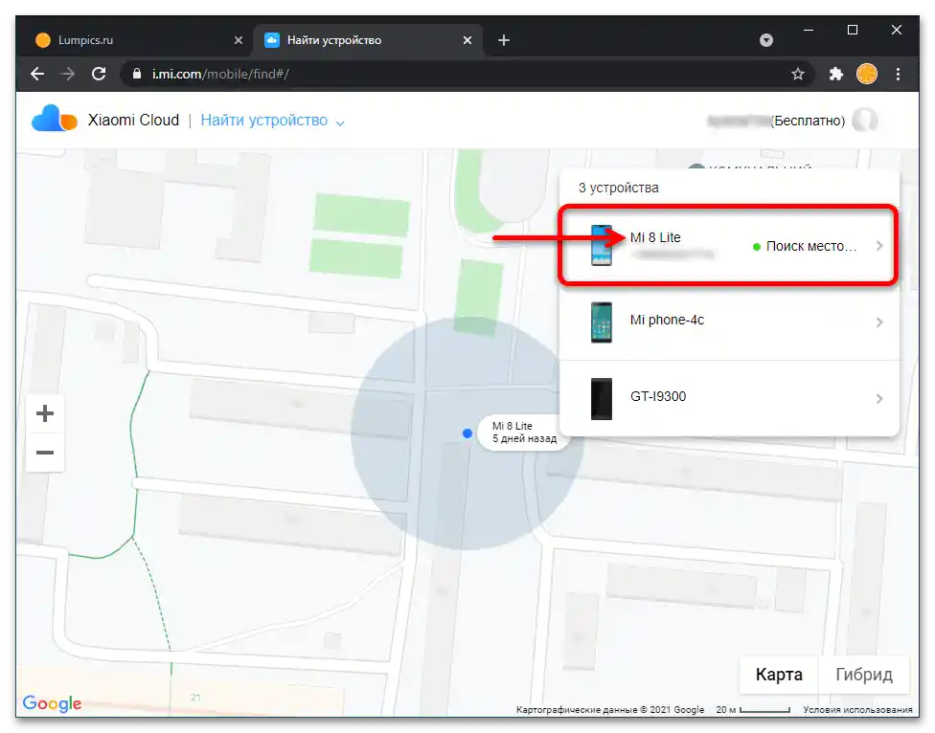Click the 20 м map scale control

click(753, 710)
